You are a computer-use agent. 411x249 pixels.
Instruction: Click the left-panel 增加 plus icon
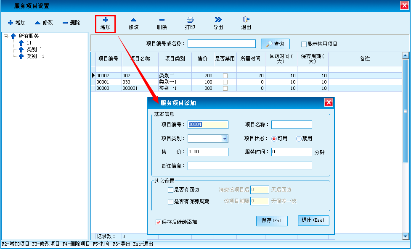pos(11,23)
